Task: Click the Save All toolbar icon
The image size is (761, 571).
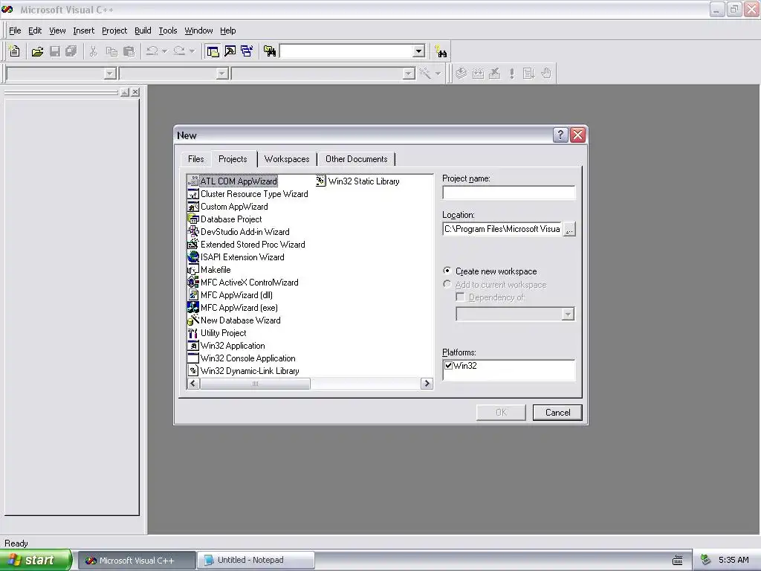Action: pos(71,51)
